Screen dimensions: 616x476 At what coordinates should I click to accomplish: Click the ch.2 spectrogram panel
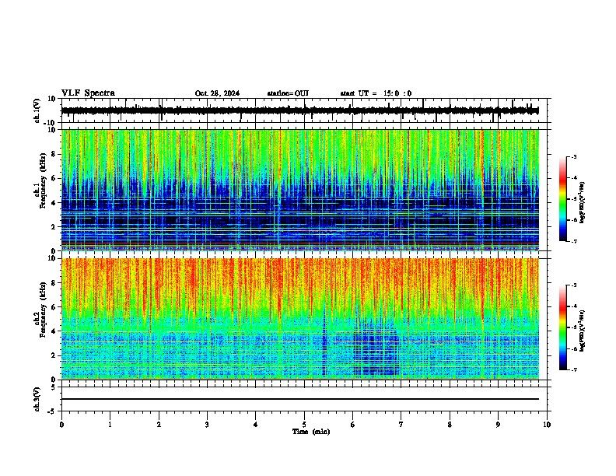coord(300,319)
